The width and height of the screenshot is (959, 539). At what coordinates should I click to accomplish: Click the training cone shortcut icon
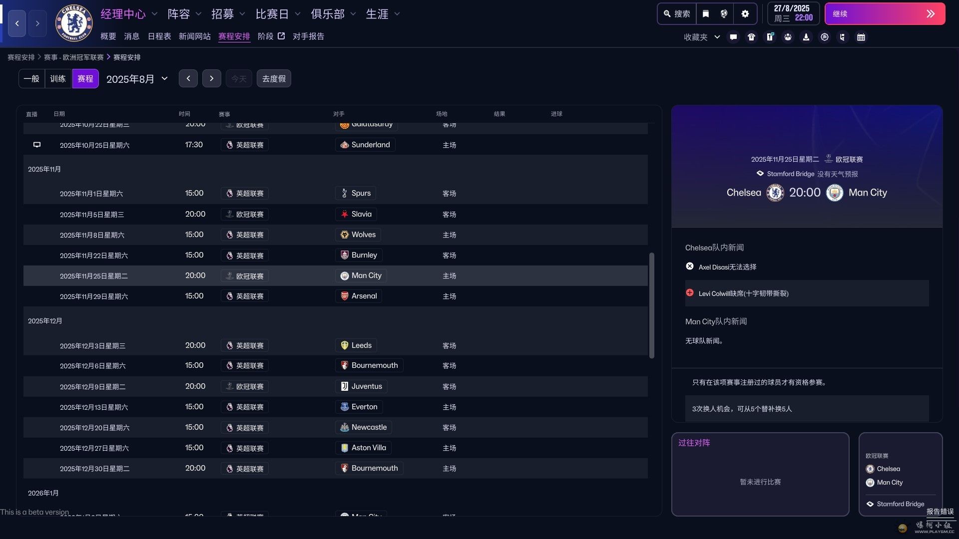[x=806, y=37]
